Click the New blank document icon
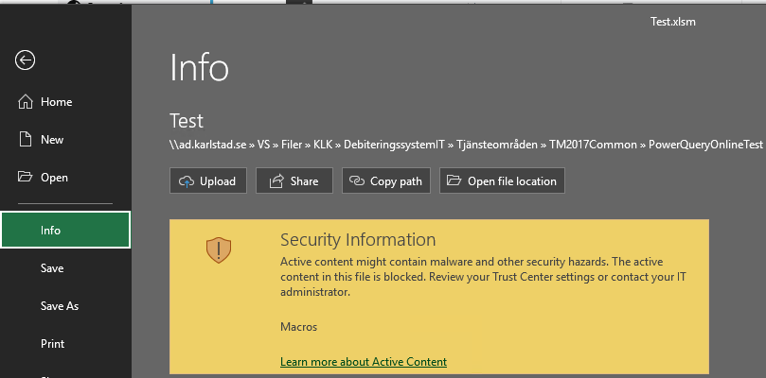The width and height of the screenshot is (766, 378). [x=25, y=140]
